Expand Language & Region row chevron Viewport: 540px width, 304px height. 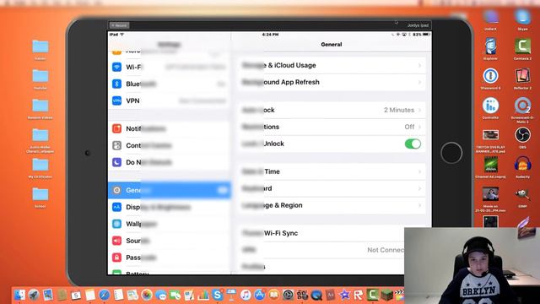(x=419, y=205)
